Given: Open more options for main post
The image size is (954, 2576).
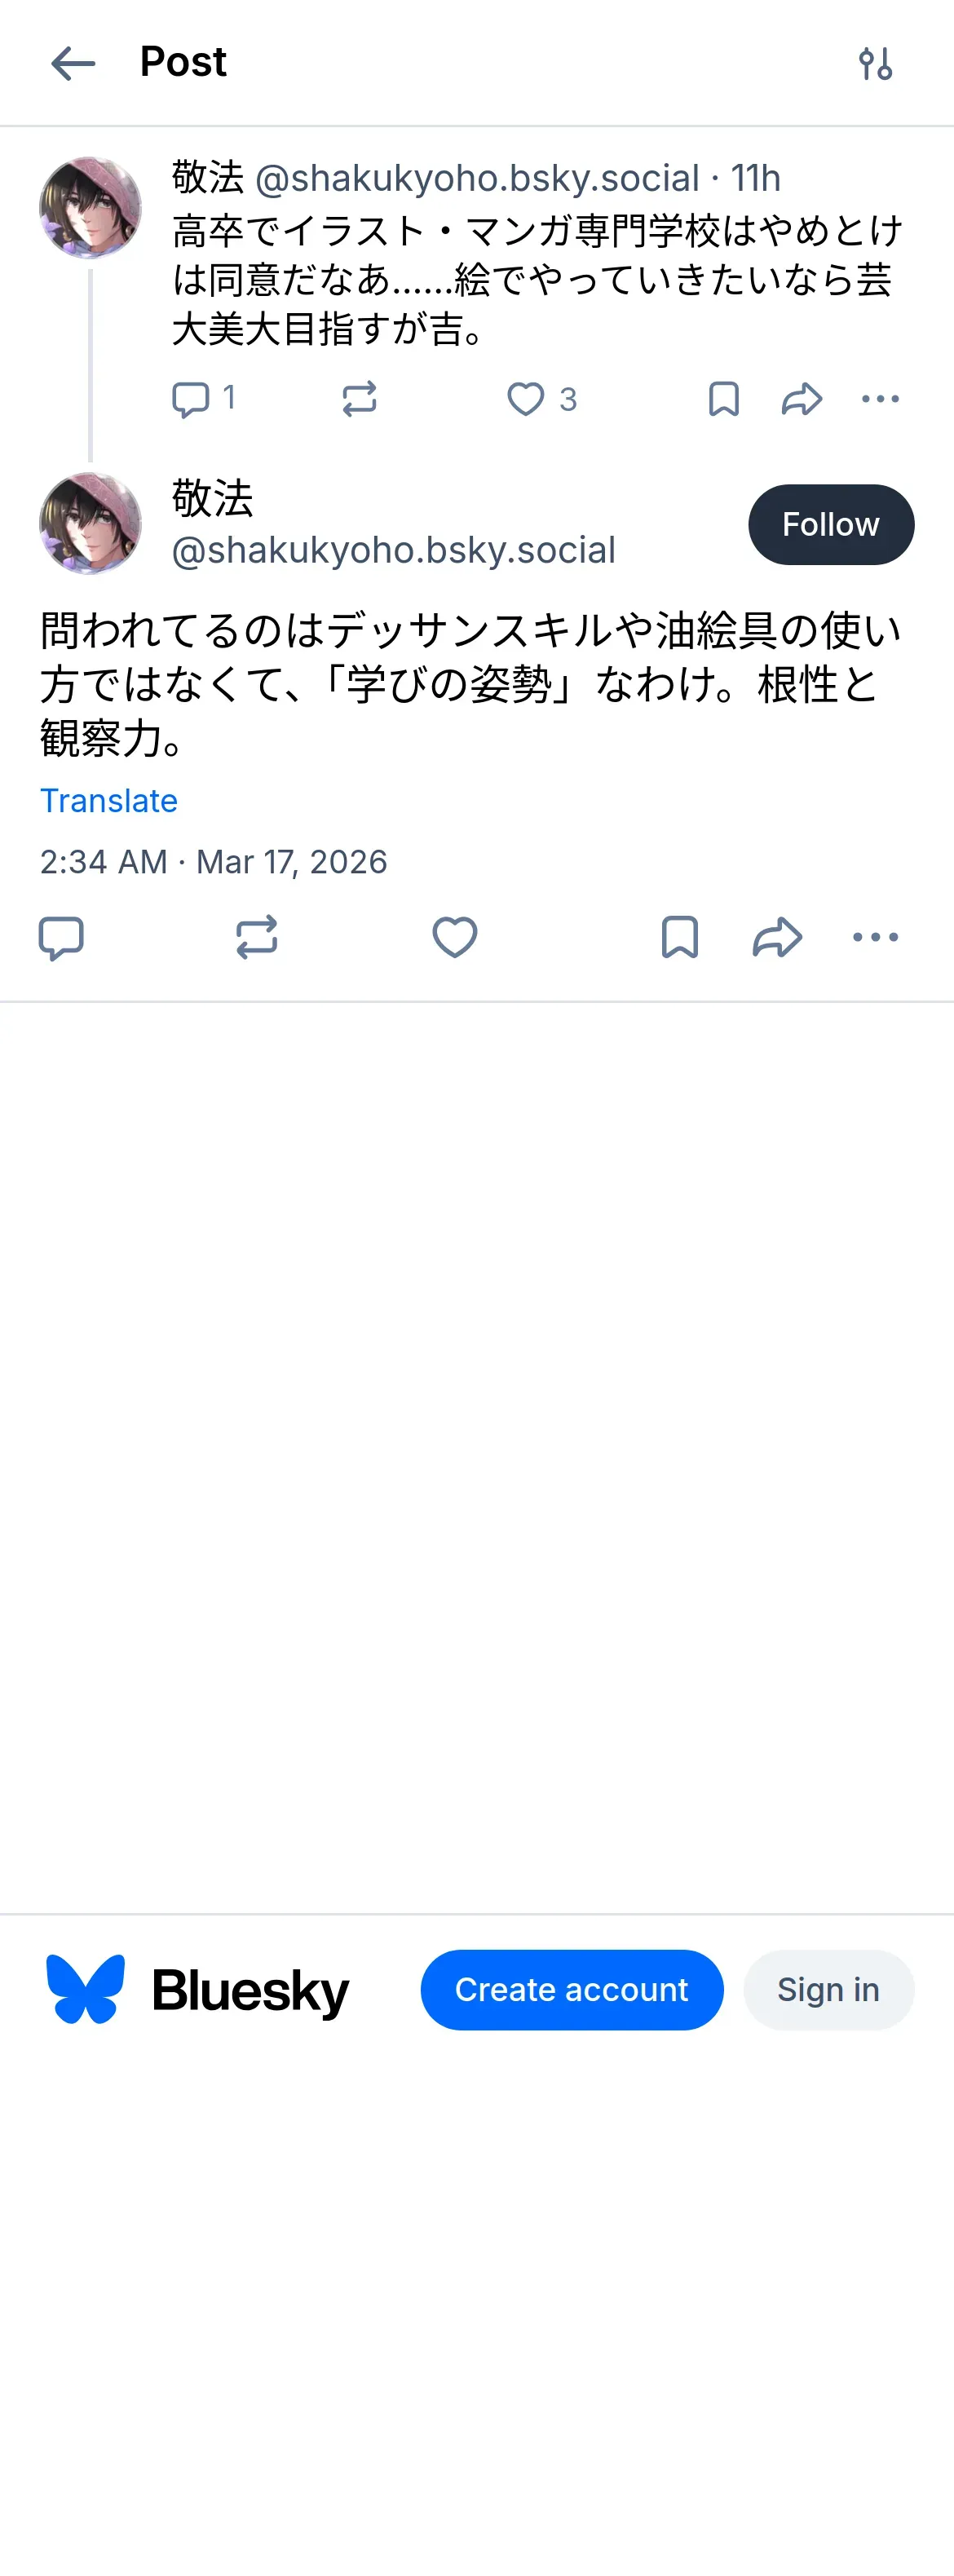Looking at the screenshot, I should (x=876, y=938).
